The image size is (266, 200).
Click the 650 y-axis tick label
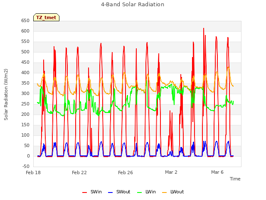point(25,21)
